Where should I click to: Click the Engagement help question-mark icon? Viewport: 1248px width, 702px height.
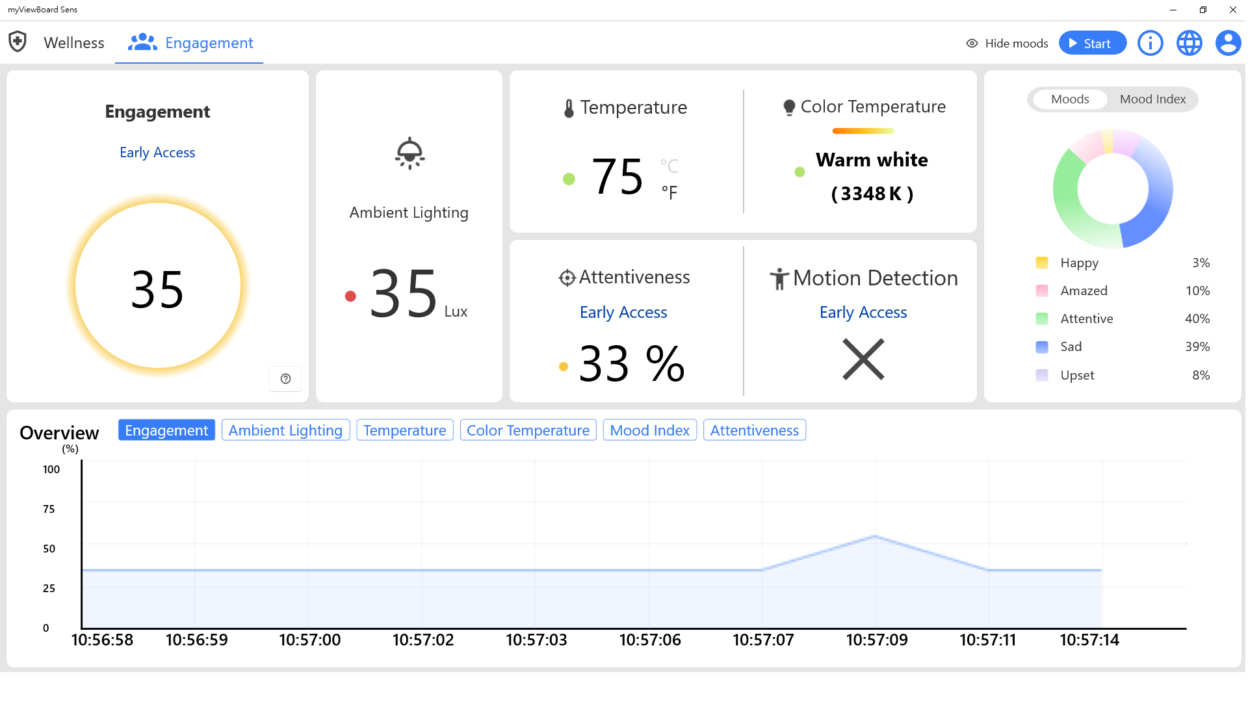285,379
